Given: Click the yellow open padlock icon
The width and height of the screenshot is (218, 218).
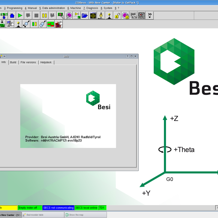Looking at the screenshot, I should tap(117, 16).
